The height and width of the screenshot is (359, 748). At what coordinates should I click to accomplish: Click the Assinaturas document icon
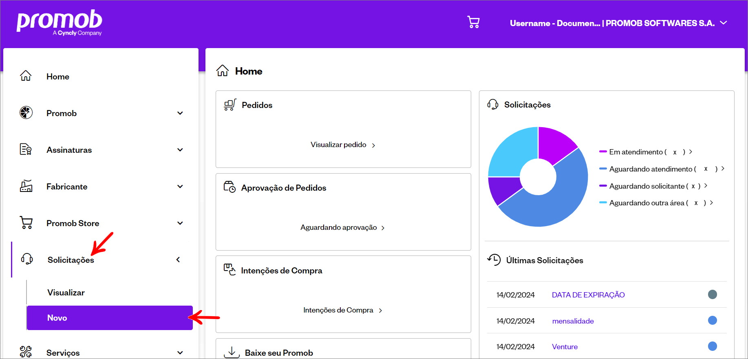26,149
